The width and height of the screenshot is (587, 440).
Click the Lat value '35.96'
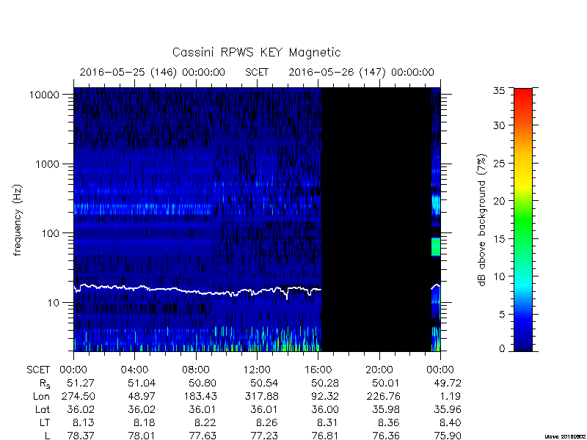[x=448, y=410]
